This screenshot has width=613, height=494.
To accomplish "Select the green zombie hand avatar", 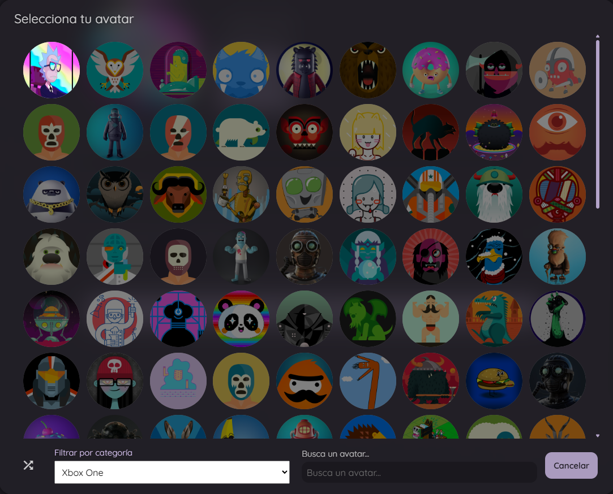I will point(558,319).
